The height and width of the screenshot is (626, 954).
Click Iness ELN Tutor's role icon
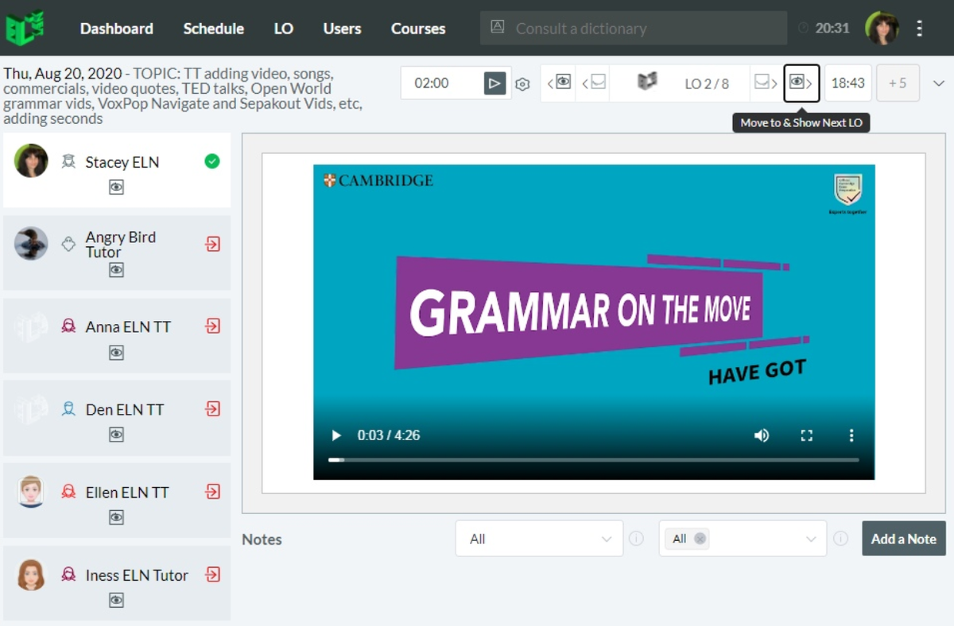click(68, 575)
